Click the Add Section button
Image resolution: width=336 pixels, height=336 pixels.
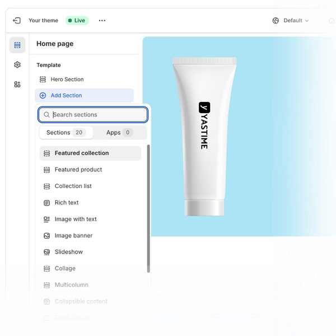click(84, 96)
